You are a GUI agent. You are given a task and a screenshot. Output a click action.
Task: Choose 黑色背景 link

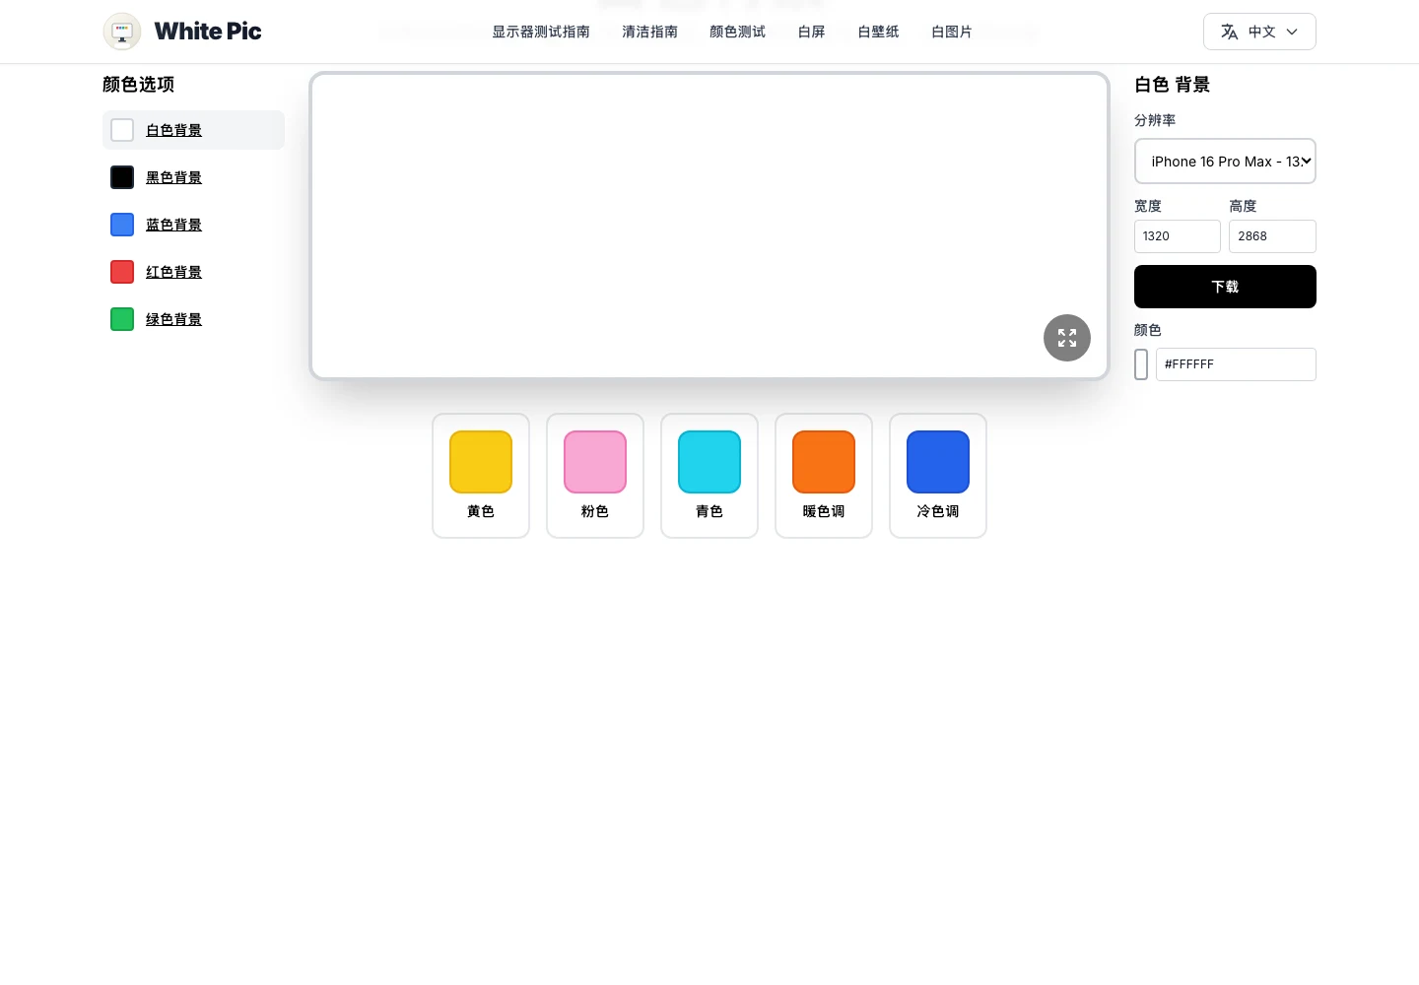tap(173, 177)
